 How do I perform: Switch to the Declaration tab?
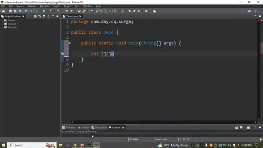click(x=99, y=127)
